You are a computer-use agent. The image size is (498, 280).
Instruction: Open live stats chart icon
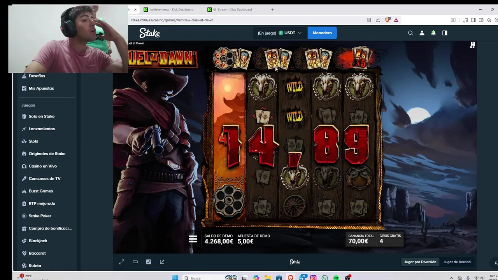click(x=149, y=262)
